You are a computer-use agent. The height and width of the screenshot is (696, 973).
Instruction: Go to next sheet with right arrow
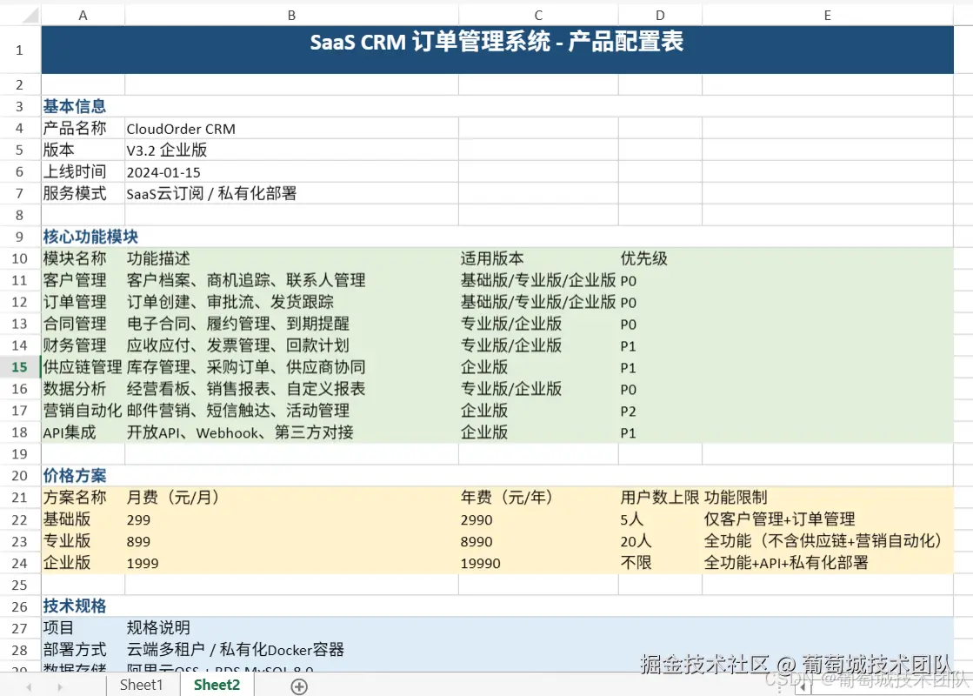click(x=60, y=686)
